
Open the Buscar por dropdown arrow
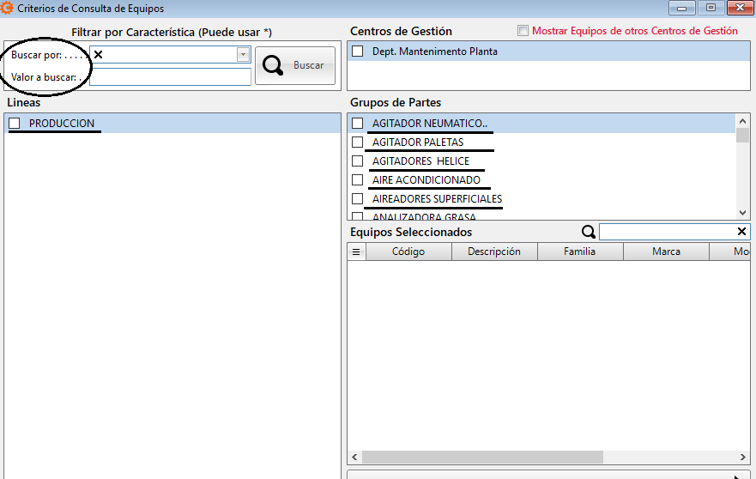[x=244, y=54]
